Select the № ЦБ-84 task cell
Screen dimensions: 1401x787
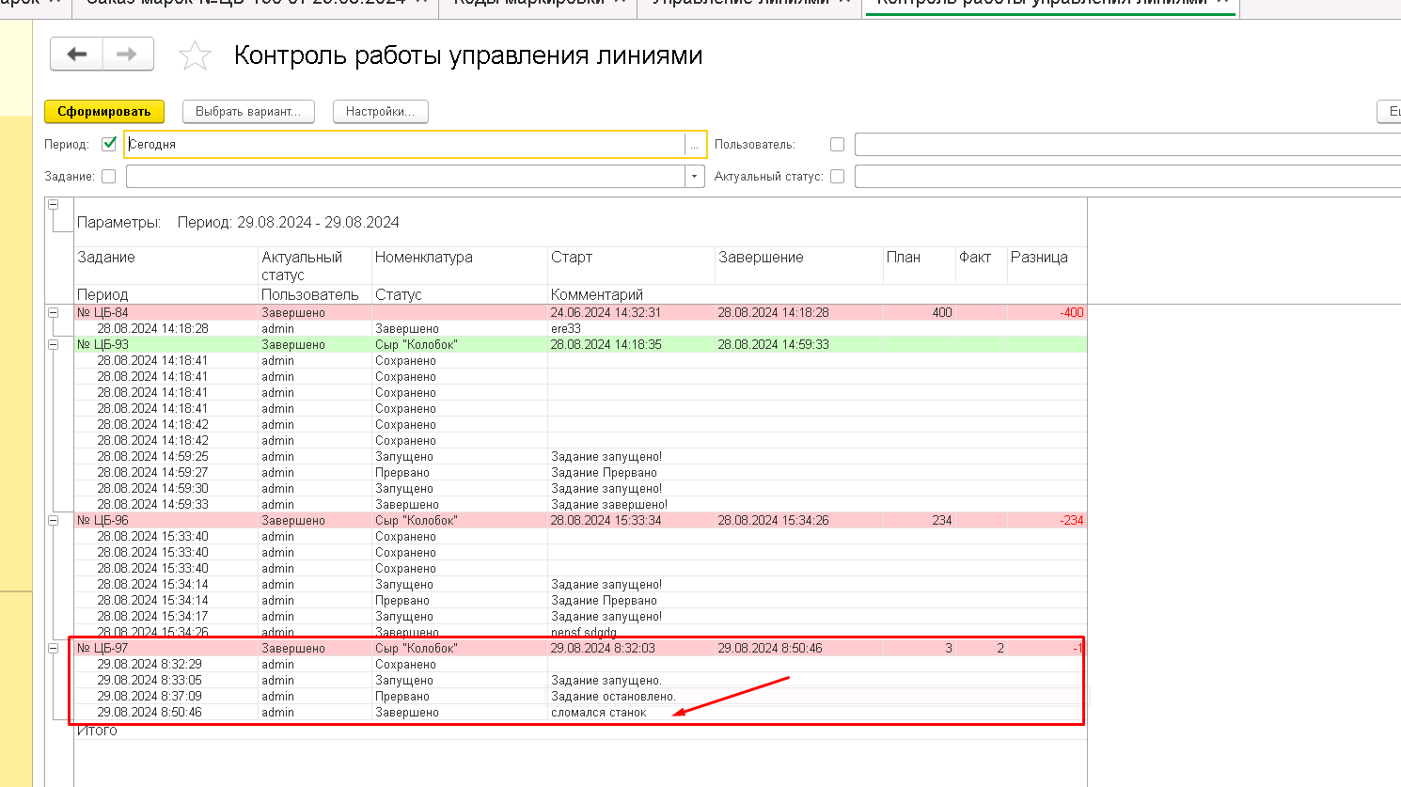(x=166, y=312)
